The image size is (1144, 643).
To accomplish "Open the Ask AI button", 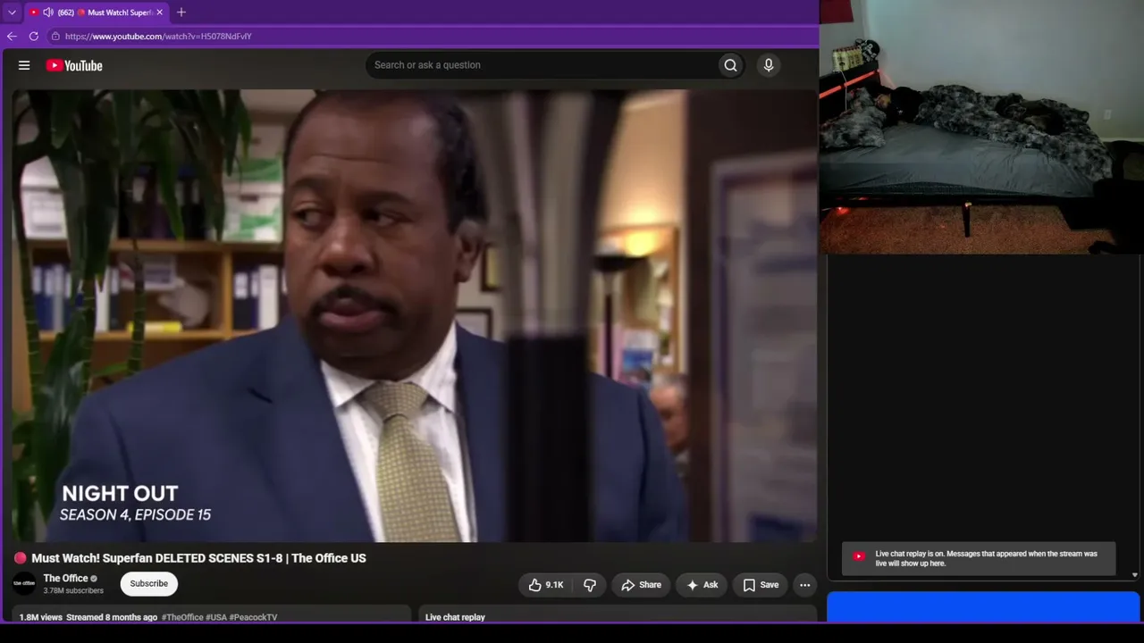I will [x=702, y=585].
